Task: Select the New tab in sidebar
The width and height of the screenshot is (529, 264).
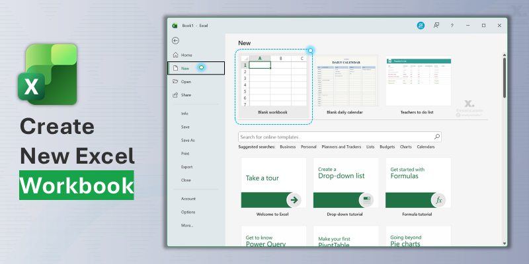Action: (x=186, y=68)
